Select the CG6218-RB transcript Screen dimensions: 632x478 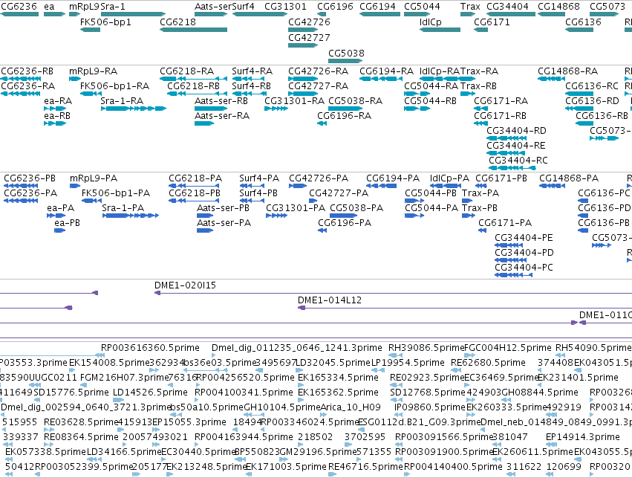pyautogui.click(x=197, y=94)
